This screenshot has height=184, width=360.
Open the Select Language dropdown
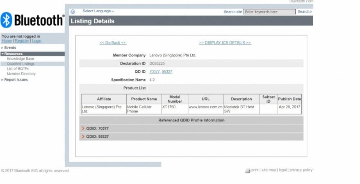coord(98,11)
